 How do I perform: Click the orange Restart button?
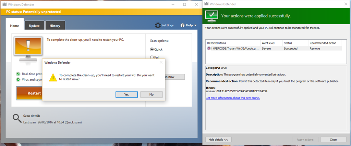(29, 93)
